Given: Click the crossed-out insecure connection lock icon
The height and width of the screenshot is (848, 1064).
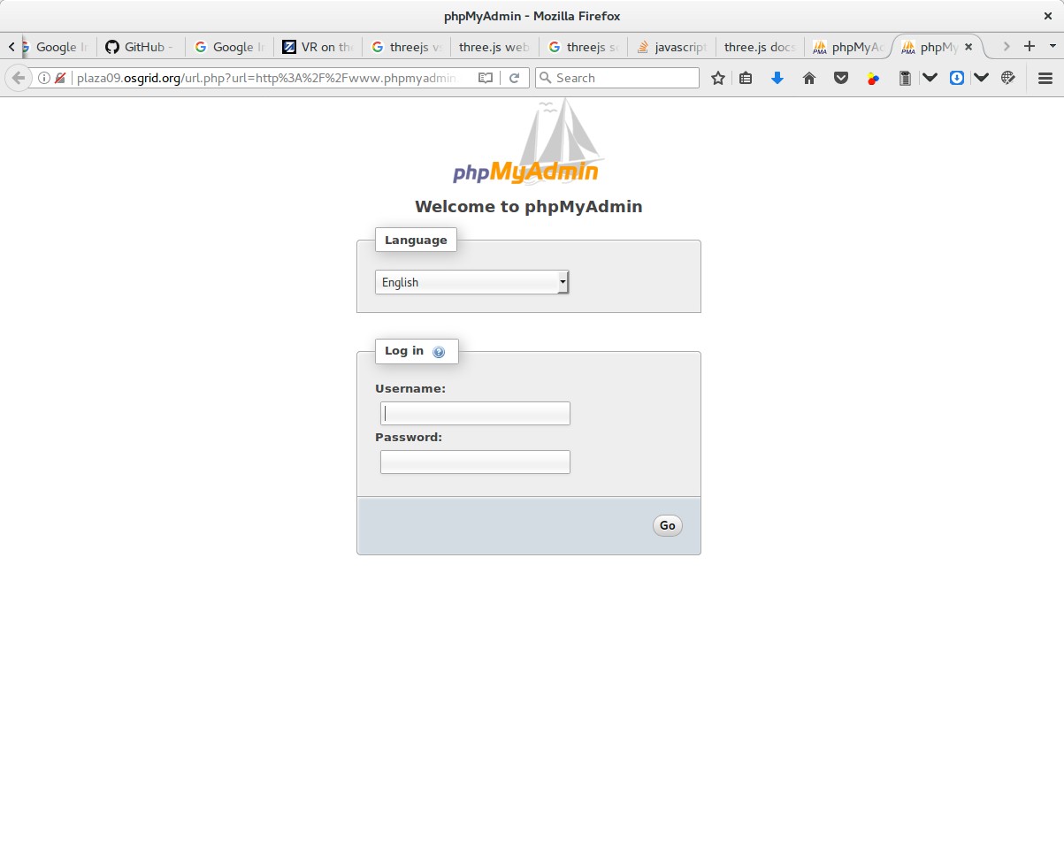Looking at the screenshot, I should coord(60,78).
